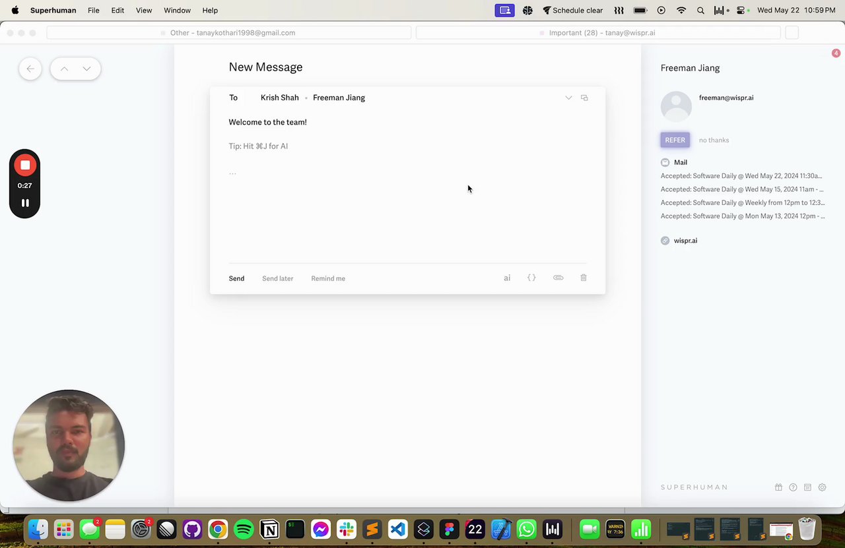Go to next conversation with down chevron
845x548 pixels.
point(86,69)
